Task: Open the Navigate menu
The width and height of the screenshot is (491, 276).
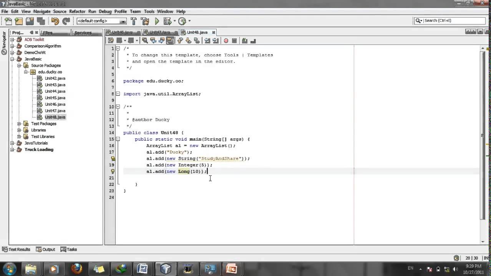Action: click(x=42, y=11)
